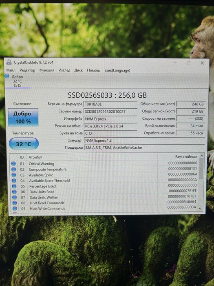Viewport: 214px width, 286px height.
Task: Close the CrystalDiskInfo window
Action: coord(202,63)
